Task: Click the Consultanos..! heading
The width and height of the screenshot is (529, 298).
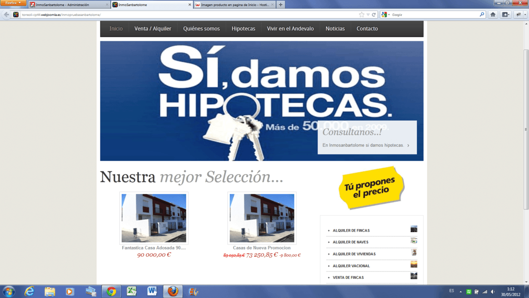Action: click(x=352, y=132)
